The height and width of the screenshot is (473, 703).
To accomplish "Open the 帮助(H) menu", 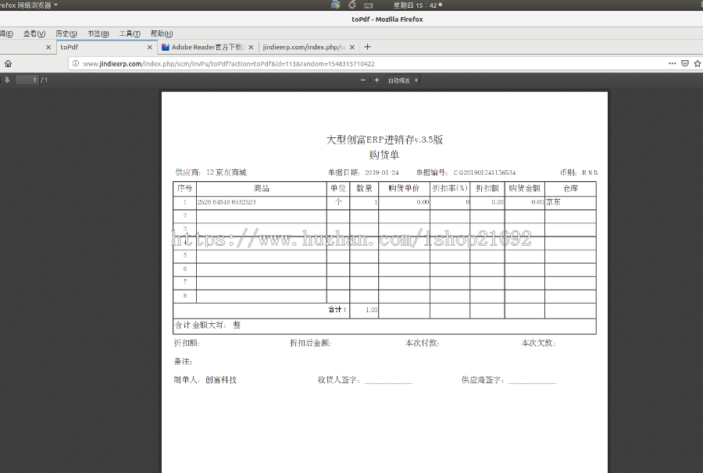I will pos(162,34).
